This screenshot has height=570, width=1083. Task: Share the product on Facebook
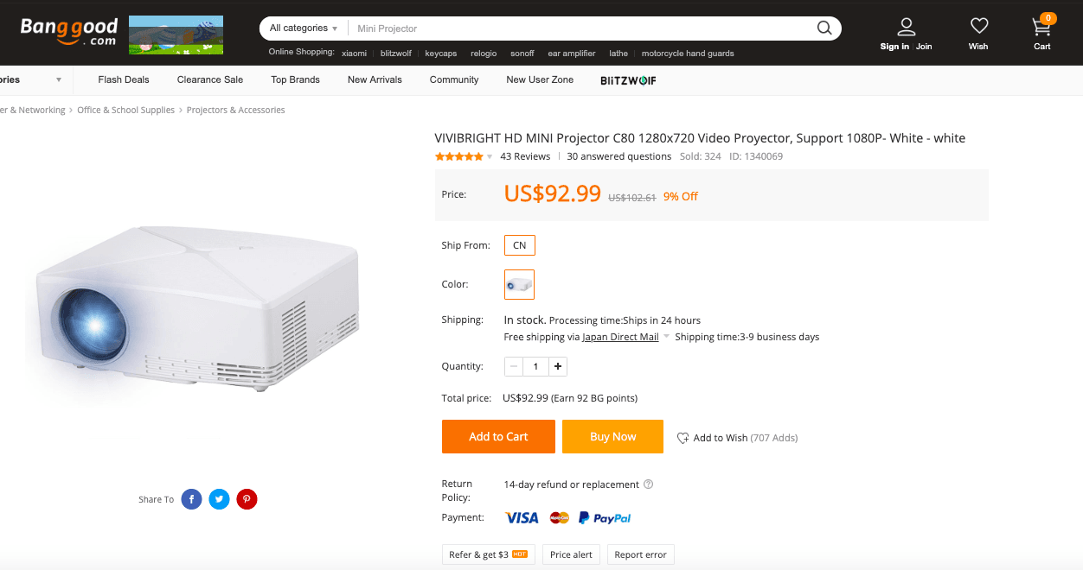pos(191,499)
